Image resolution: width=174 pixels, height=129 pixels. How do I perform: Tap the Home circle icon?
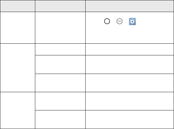click(x=107, y=21)
